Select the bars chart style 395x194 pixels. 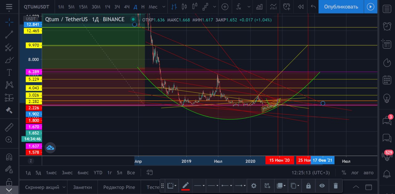coord(174,6)
